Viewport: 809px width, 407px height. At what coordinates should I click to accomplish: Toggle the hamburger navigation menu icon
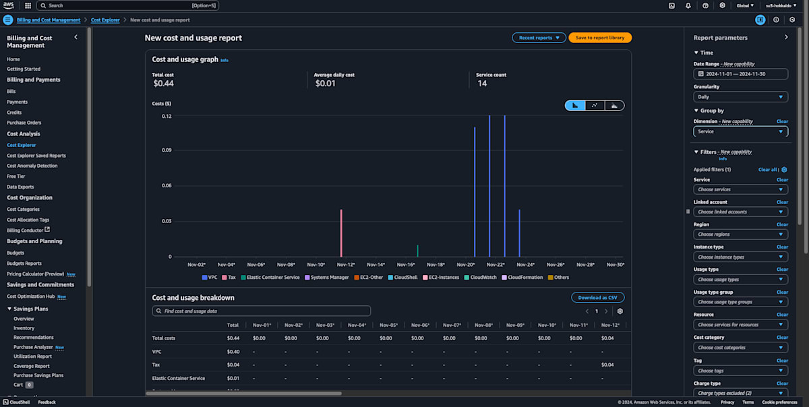(x=8, y=20)
